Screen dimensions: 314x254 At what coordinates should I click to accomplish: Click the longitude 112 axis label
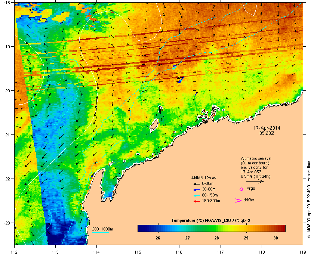15,252
